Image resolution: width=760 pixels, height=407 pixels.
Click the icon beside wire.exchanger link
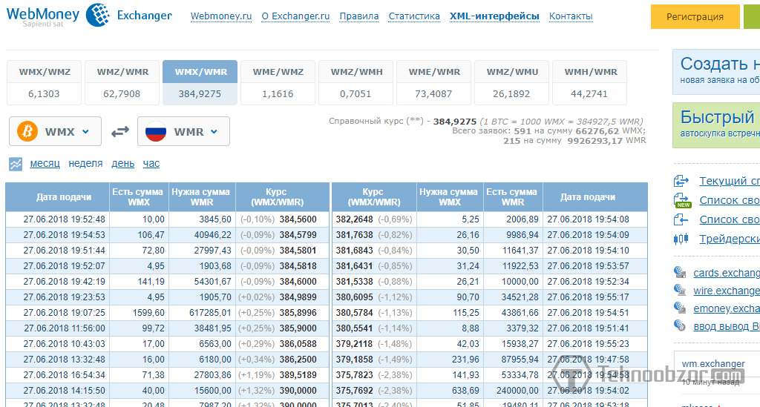click(680, 290)
